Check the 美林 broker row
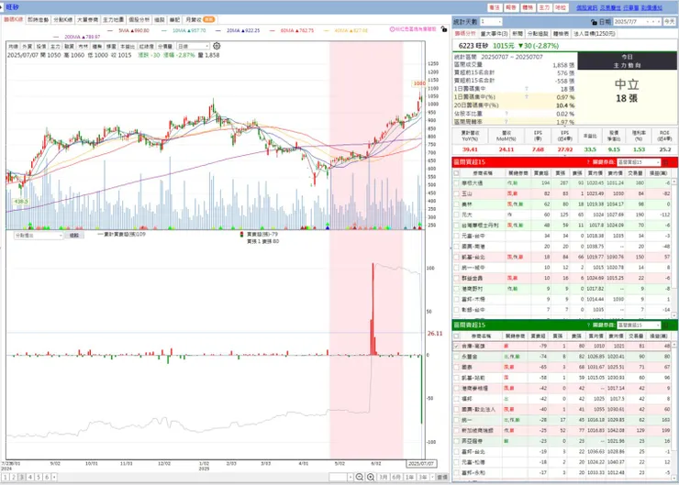 (456, 204)
